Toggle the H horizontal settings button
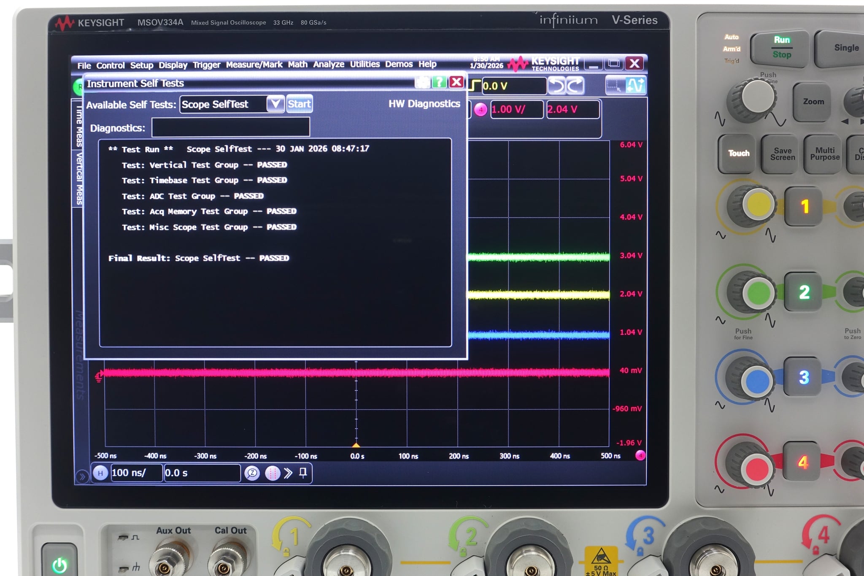The width and height of the screenshot is (864, 576). click(100, 473)
